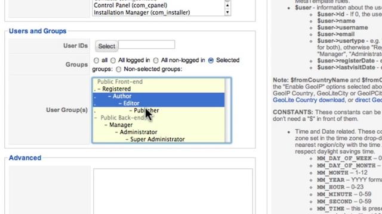Image resolution: width=382 pixels, height=214 pixels.
Task: Click the MM_MONTH constant text
Action: (332, 173)
